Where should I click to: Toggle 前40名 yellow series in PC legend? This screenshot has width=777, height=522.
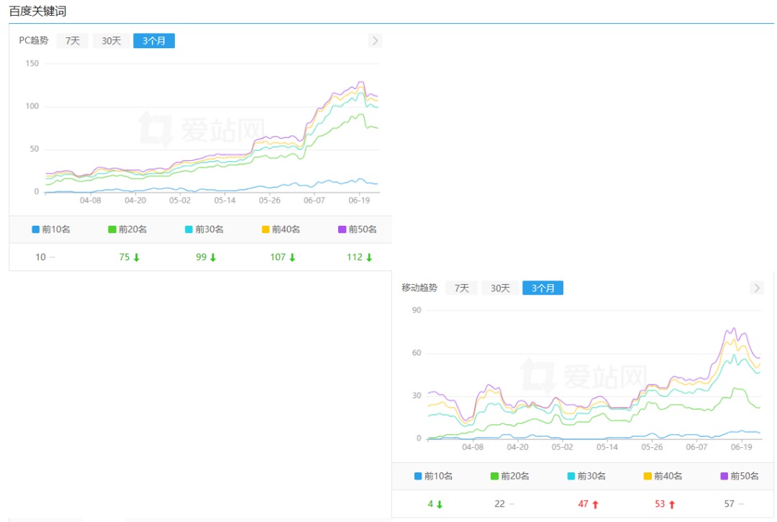(281, 229)
